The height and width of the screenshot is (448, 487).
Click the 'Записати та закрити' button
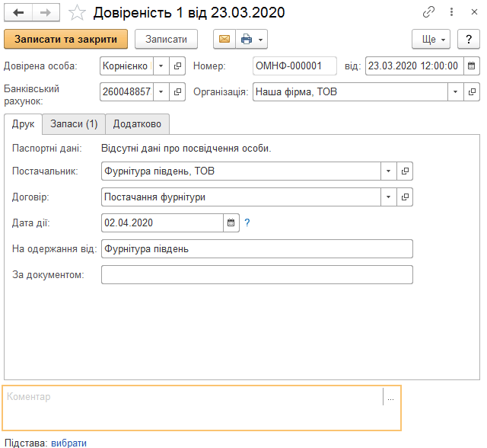click(66, 39)
